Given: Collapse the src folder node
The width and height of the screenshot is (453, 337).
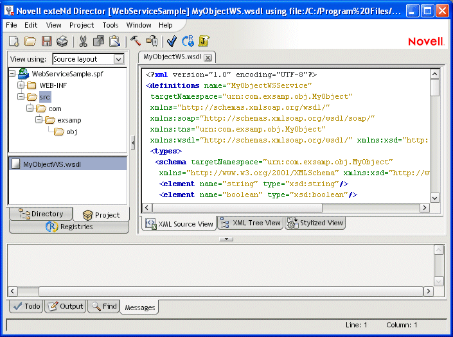Looking at the screenshot, I should click(x=21, y=97).
